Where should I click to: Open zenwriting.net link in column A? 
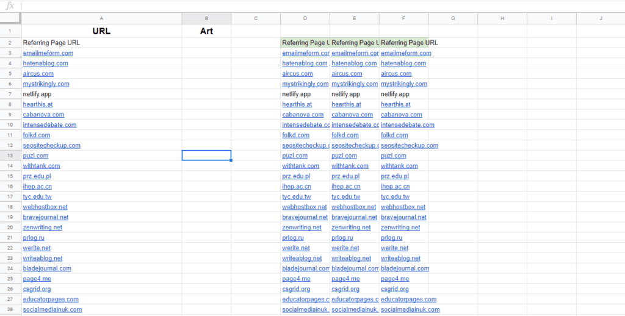click(43, 228)
